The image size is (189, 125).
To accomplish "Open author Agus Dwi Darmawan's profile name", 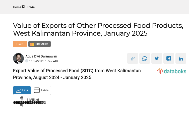I will (x=41, y=56).
